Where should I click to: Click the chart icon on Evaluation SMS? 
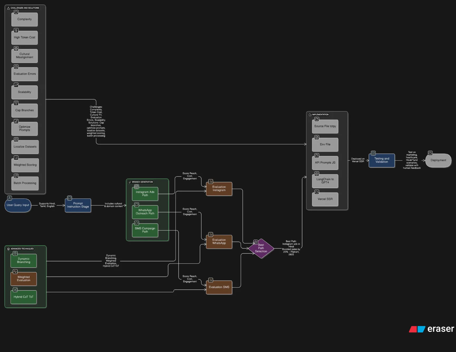[x=211, y=280]
